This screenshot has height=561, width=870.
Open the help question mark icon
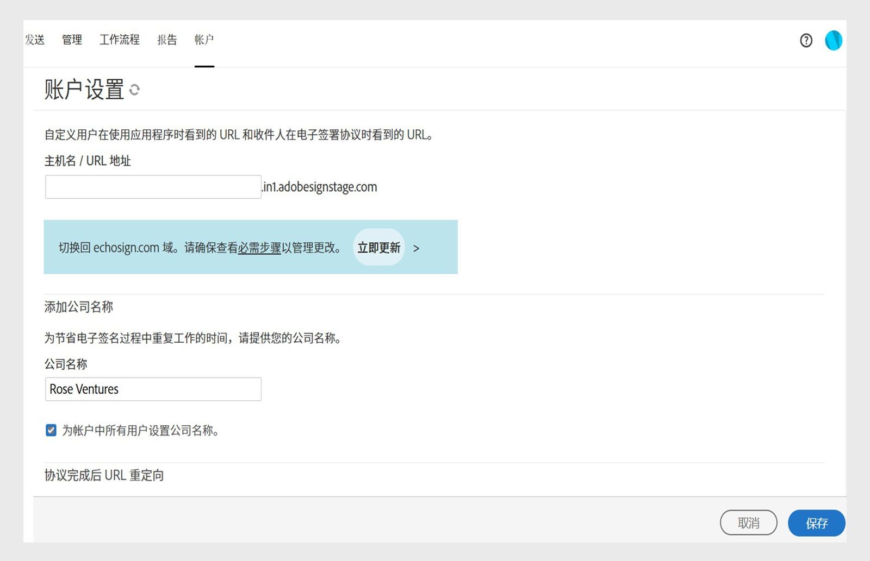point(805,40)
